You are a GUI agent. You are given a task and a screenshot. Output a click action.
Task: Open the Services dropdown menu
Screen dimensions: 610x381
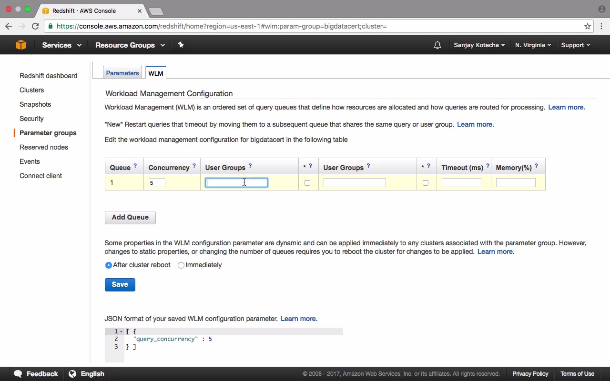click(x=61, y=45)
